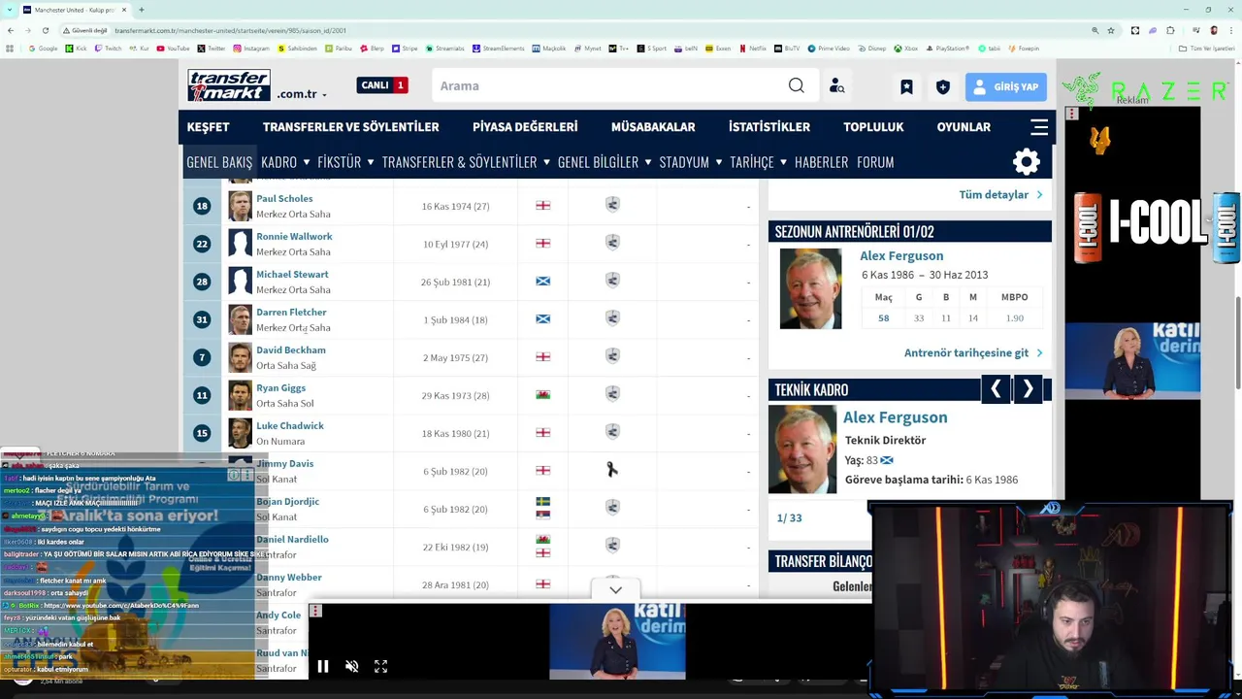Open the .com.tr country domain dropdown

pos(302,94)
